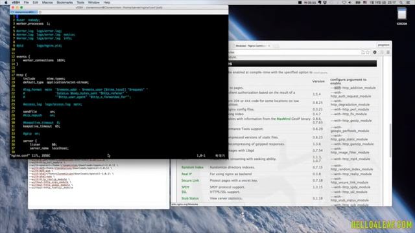Viewport: 415px width, 233px height.
Task: Click 'Randomize directory indexes.' description
Action: tap(232, 167)
